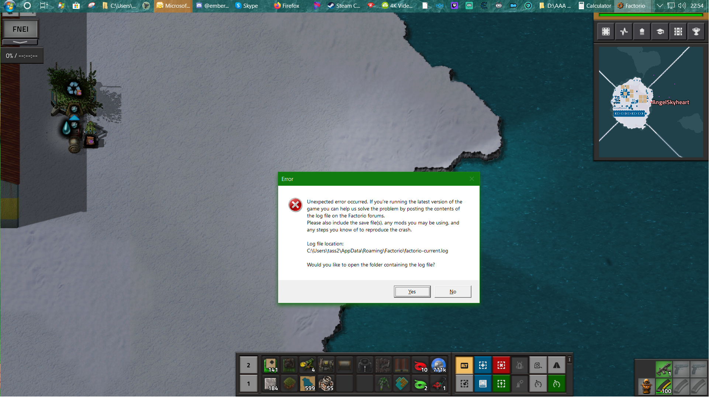
Task: Open the logistic networks icon
Action: (x=642, y=32)
